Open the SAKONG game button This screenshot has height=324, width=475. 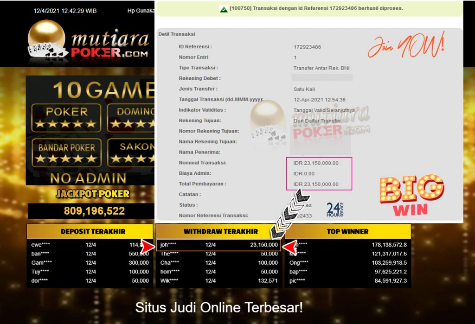pyautogui.click(x=131, y=153)
